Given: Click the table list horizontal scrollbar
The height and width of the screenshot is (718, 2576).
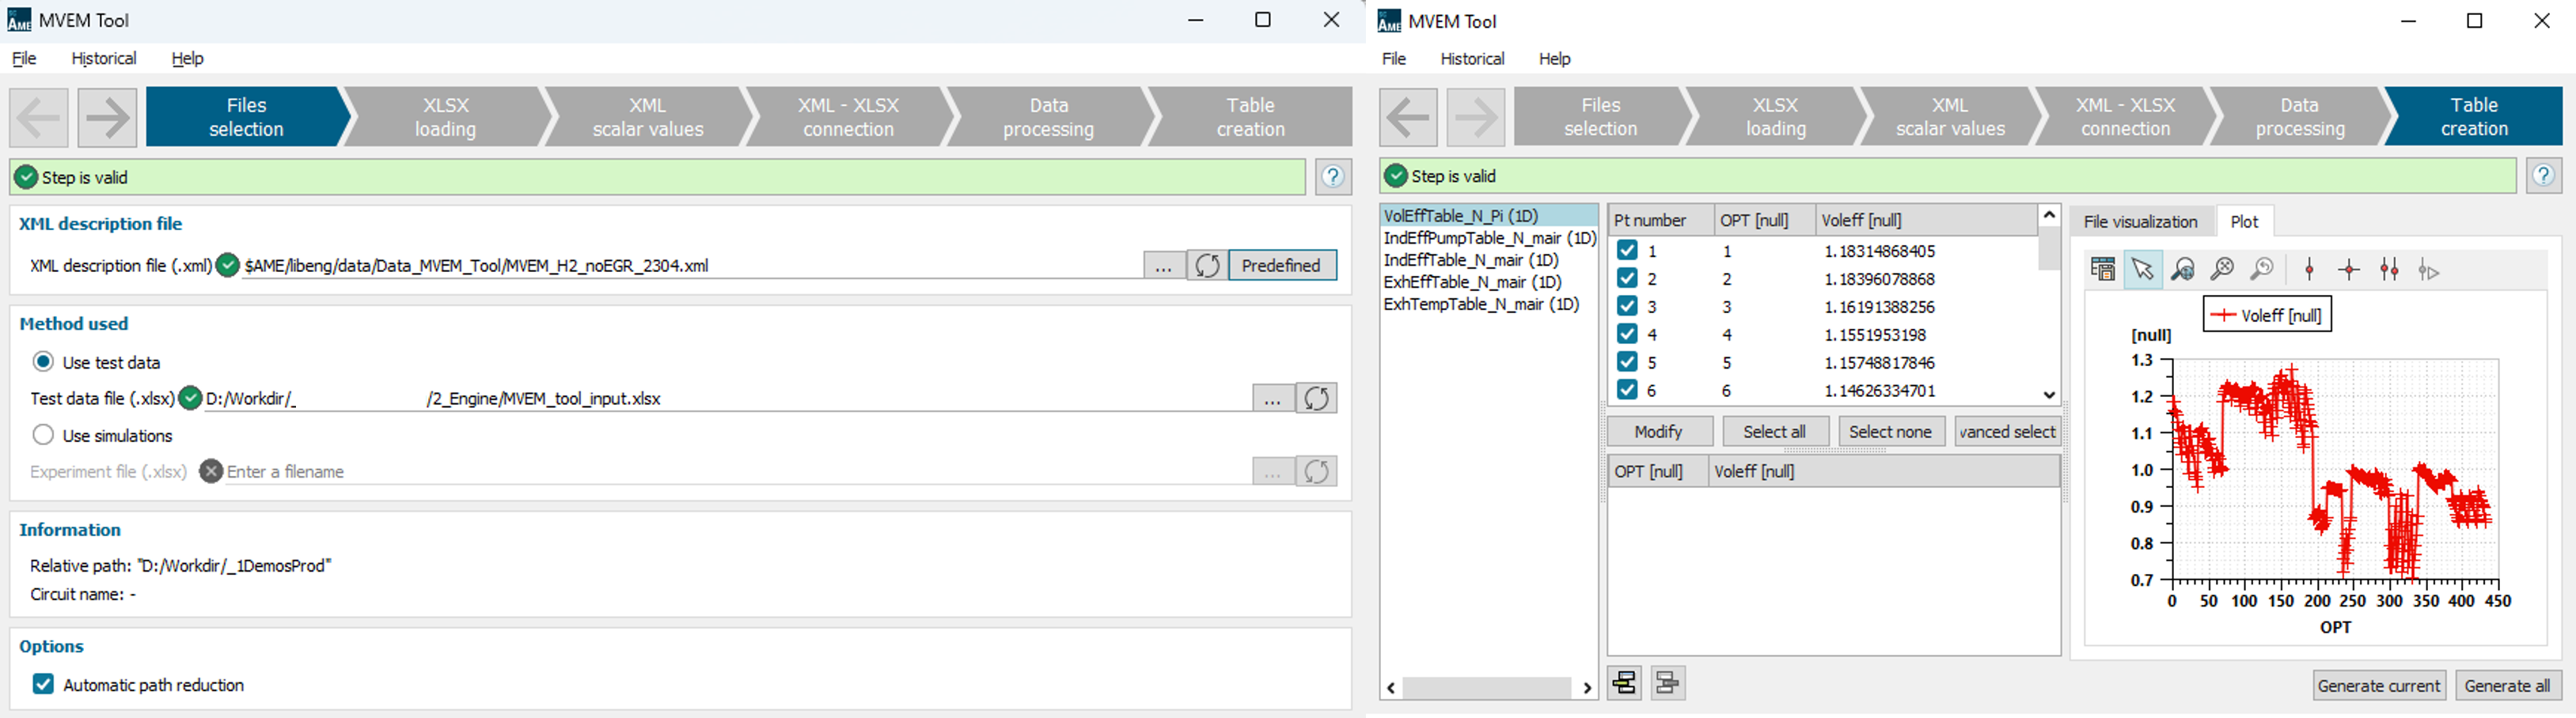Looking at the screenshot, I should tap(1486, 687).
